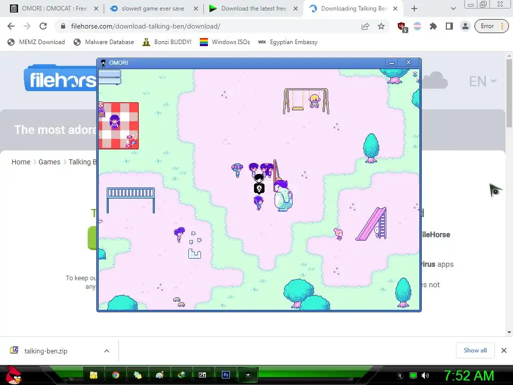Click the 7:52 AM taskbar clock

pyautogui.click(x=468, y=376)
